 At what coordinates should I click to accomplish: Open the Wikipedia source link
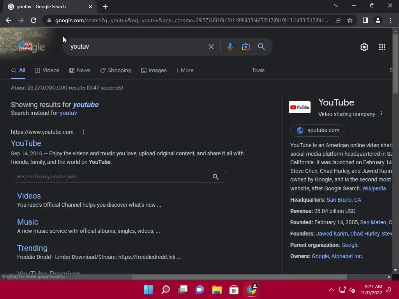[x=374, y=188]
